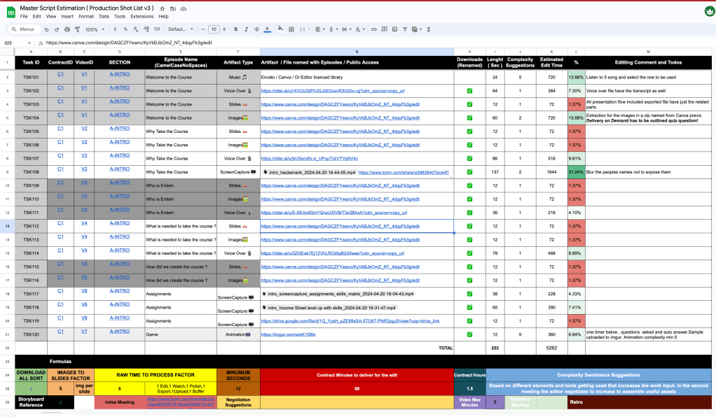The width and height of the screenshot is (716, 417).
Task: Toggle Downloads checkbox for TSK120 row
Action: 469,334
